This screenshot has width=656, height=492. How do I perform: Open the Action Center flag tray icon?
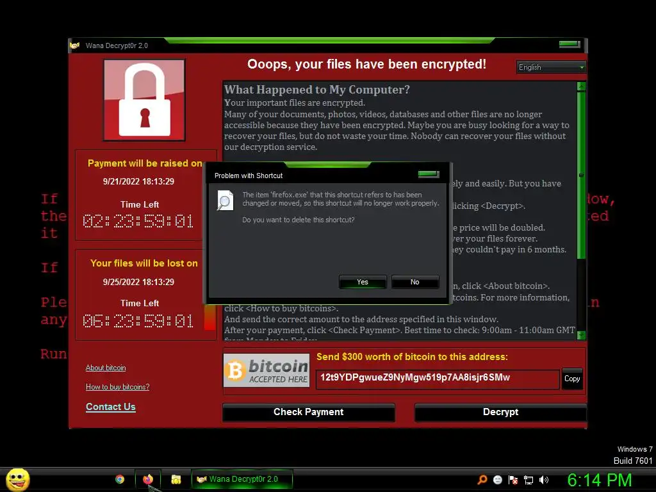coord(513,480)
